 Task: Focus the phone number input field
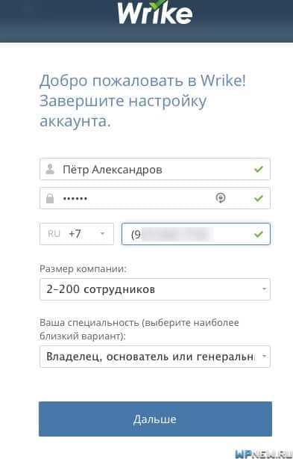point(196,234)
